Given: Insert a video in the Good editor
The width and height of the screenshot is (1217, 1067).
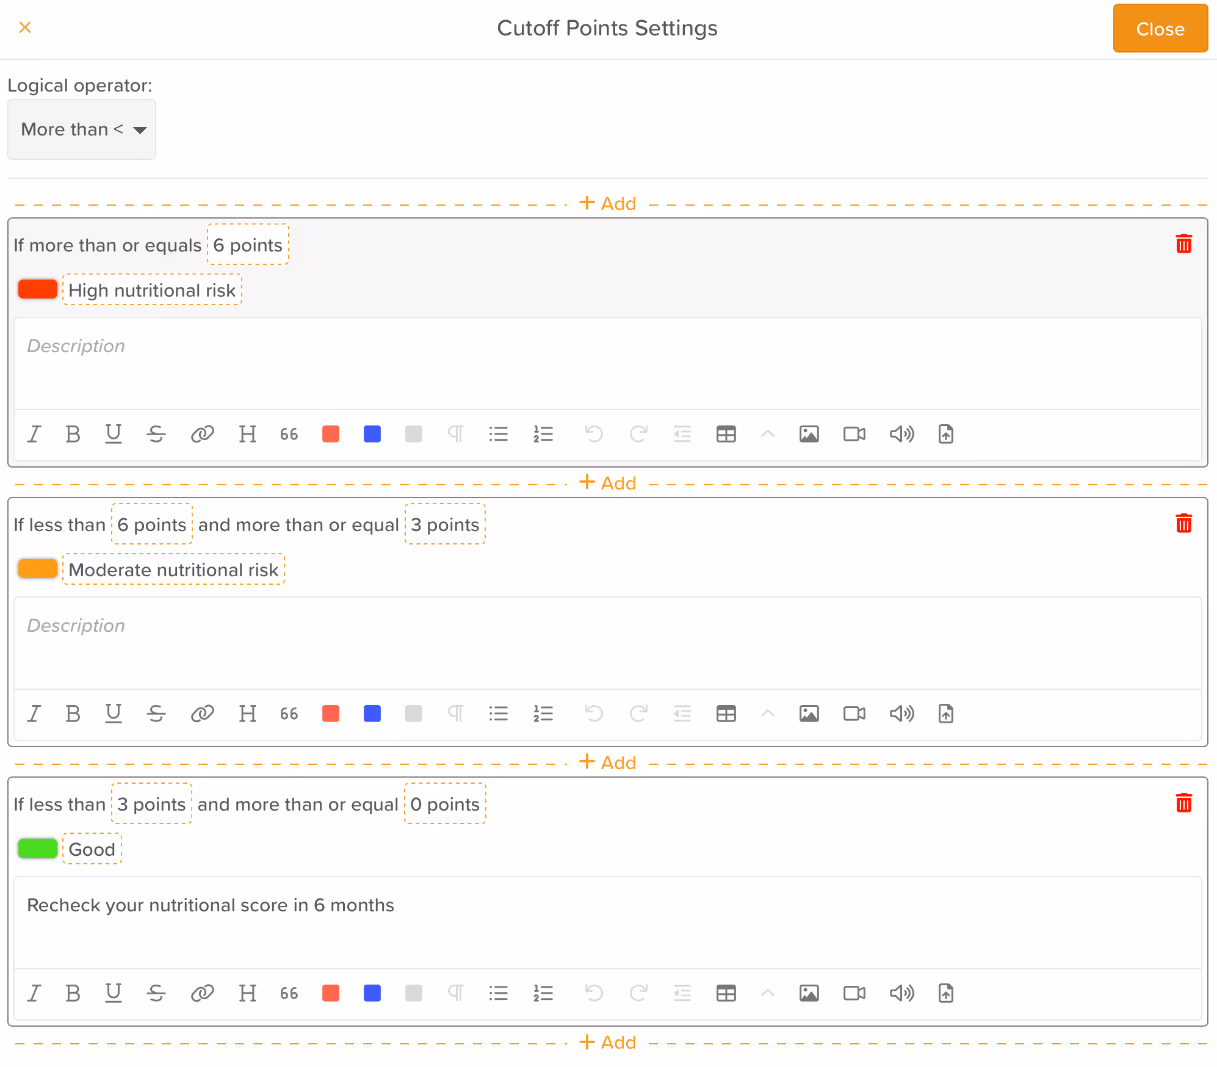Looking at the screenshot, I should pyautogui.click(x=854, y=993).
